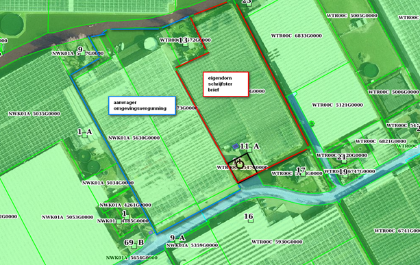Select parcel label WTR00C 5930G0000
Viewport: 420px width, 265px height.
coord(277,242)
